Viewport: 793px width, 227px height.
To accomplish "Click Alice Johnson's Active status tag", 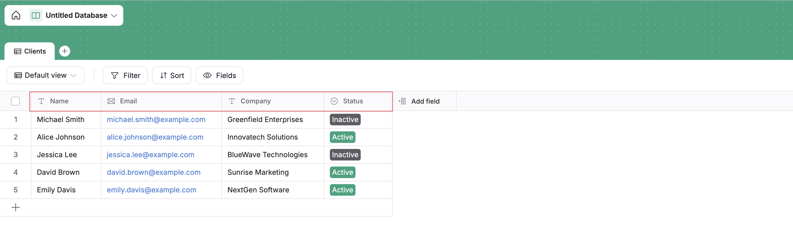I will [x=343, y=137].
